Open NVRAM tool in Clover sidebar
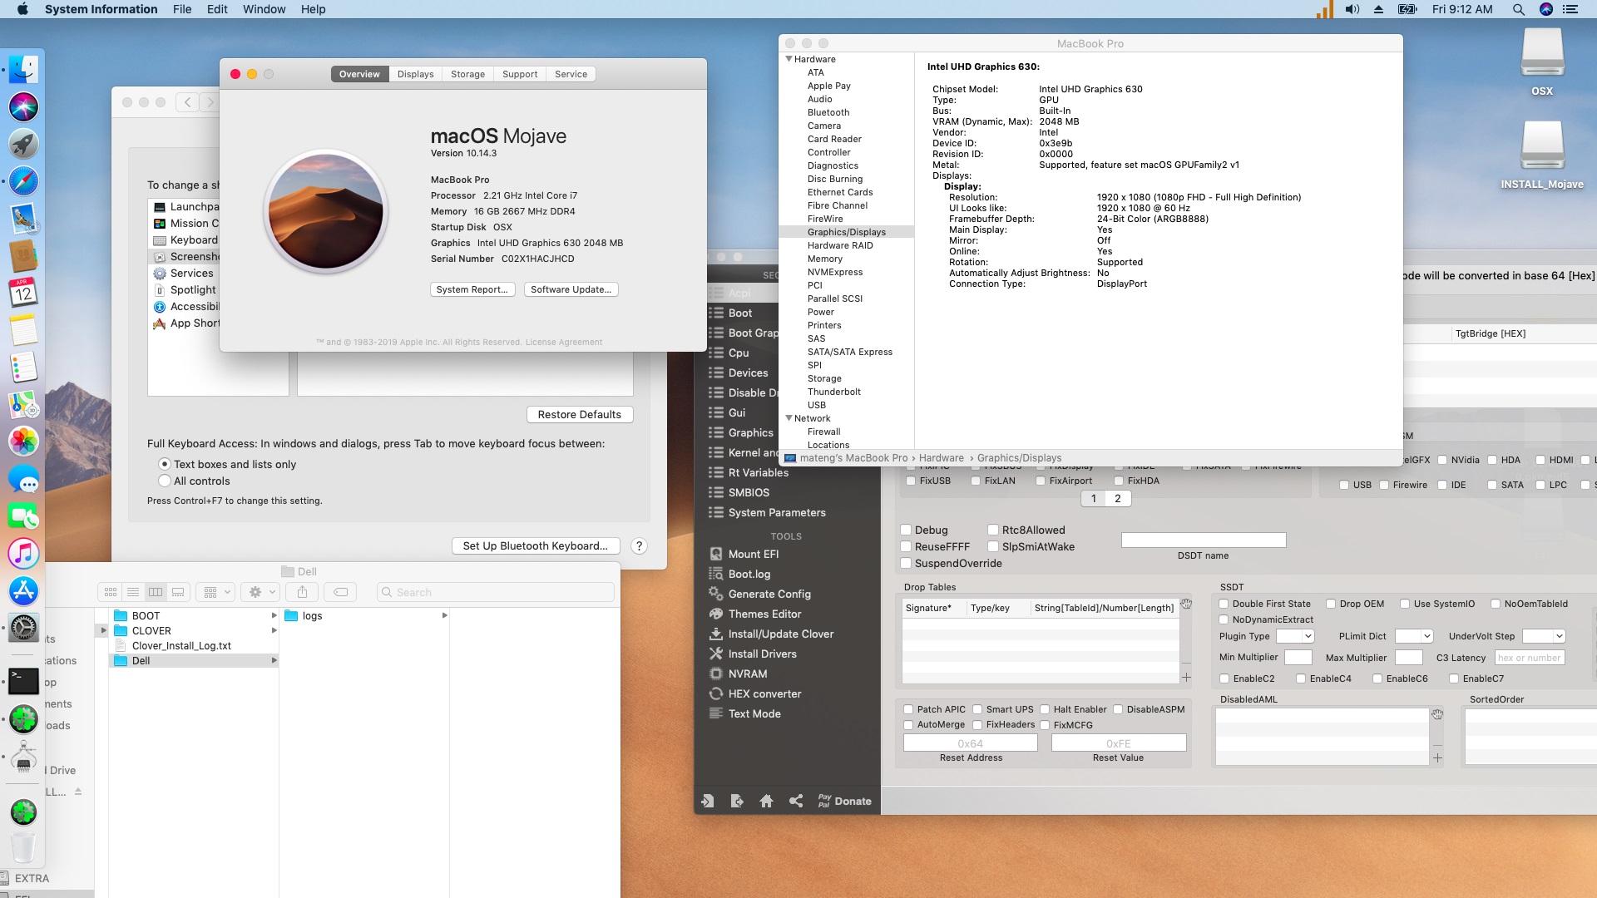This screenshot has width=1597, height=898. pos(748,673)
